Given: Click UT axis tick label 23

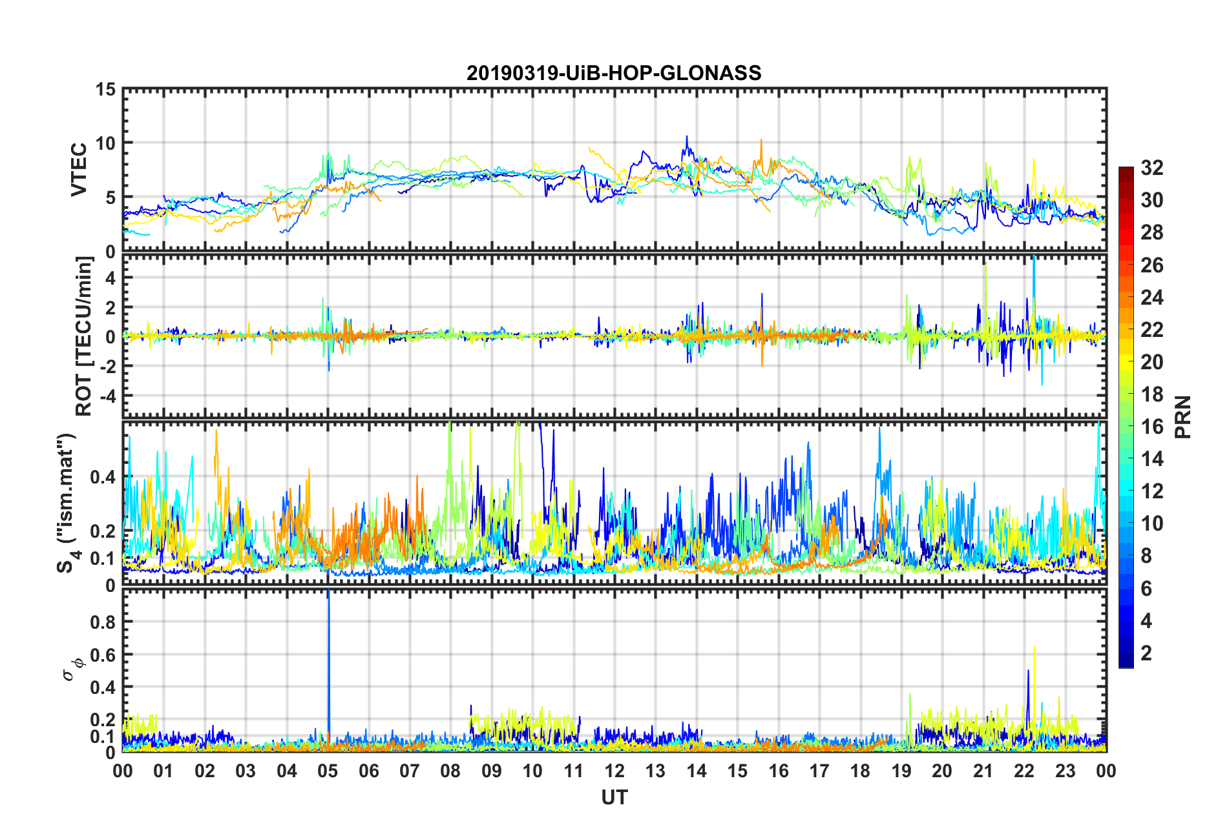Looking at the screenshot, I should click(x=1066, y=771).
